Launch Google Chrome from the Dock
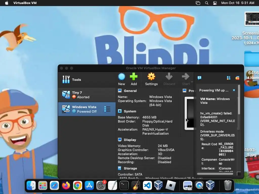Screen dimensions: 259x194 click(77, 185)
